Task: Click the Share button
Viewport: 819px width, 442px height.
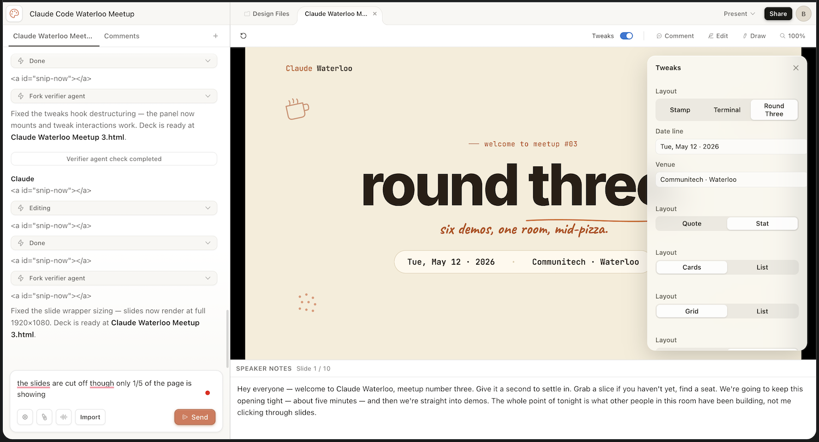Action: coord(778,14)
